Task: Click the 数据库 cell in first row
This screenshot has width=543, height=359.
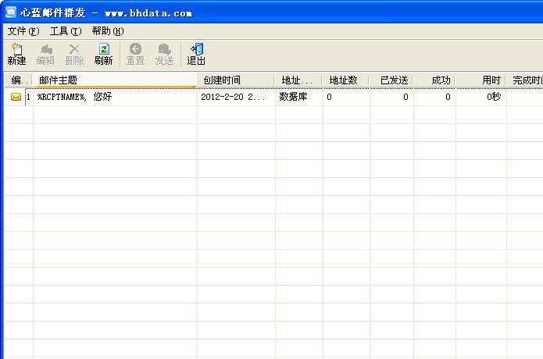Action: point(293,98)
